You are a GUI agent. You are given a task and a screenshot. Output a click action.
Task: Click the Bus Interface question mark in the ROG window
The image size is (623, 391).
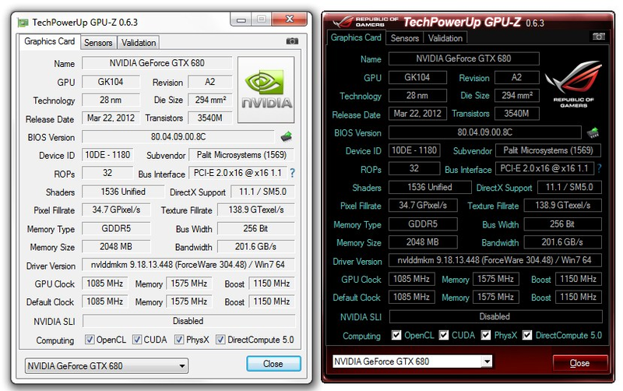click(x=599, y=168)
